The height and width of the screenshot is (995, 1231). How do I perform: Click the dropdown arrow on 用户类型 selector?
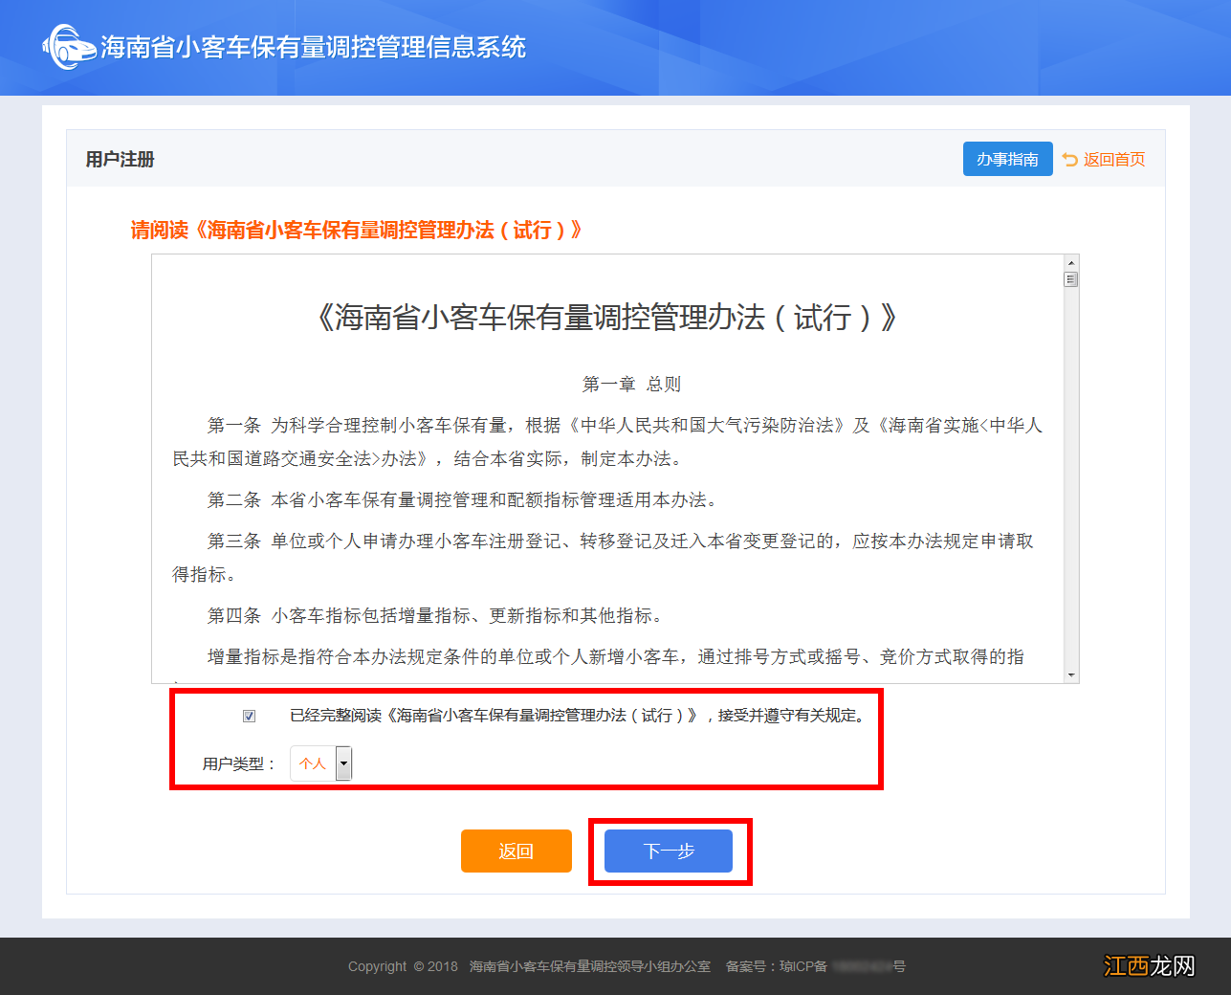click(x=343, y=763)
